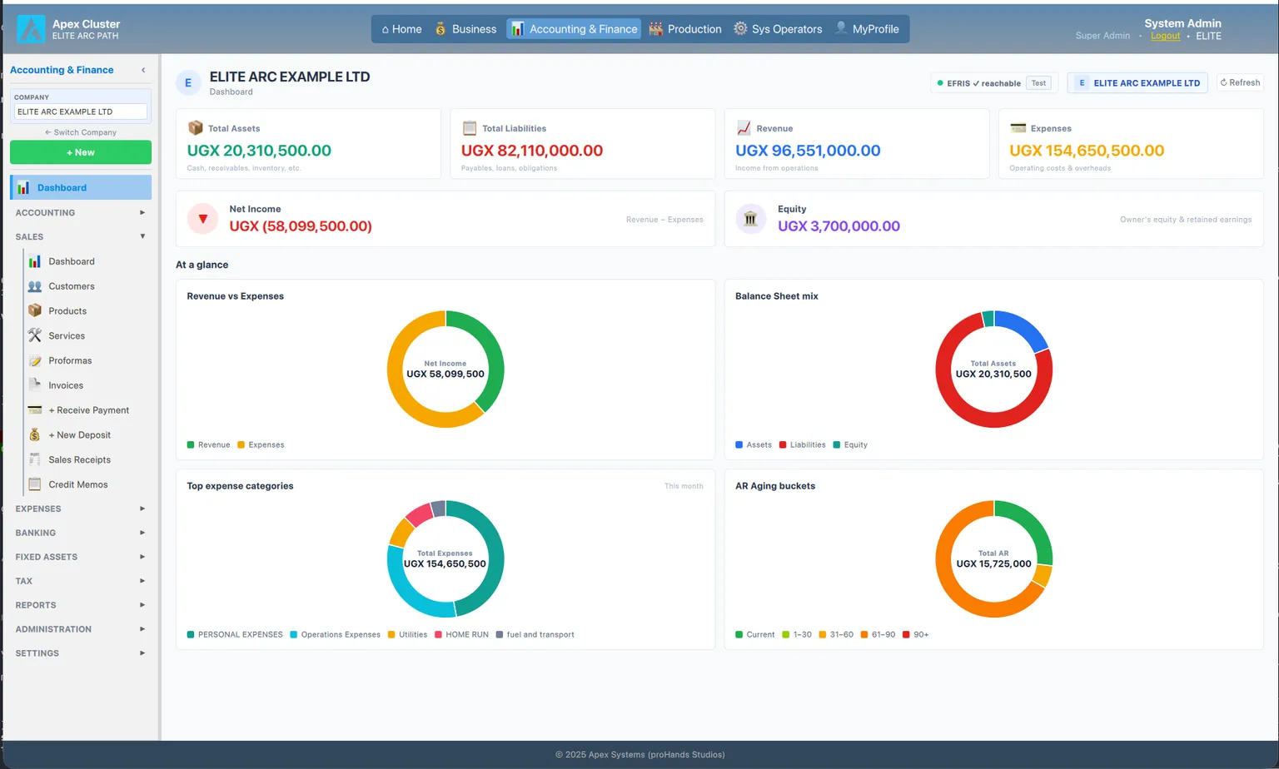The image size is (1279, 769).
Task: Expand the EXPENSES section
Action: point(80,509)
